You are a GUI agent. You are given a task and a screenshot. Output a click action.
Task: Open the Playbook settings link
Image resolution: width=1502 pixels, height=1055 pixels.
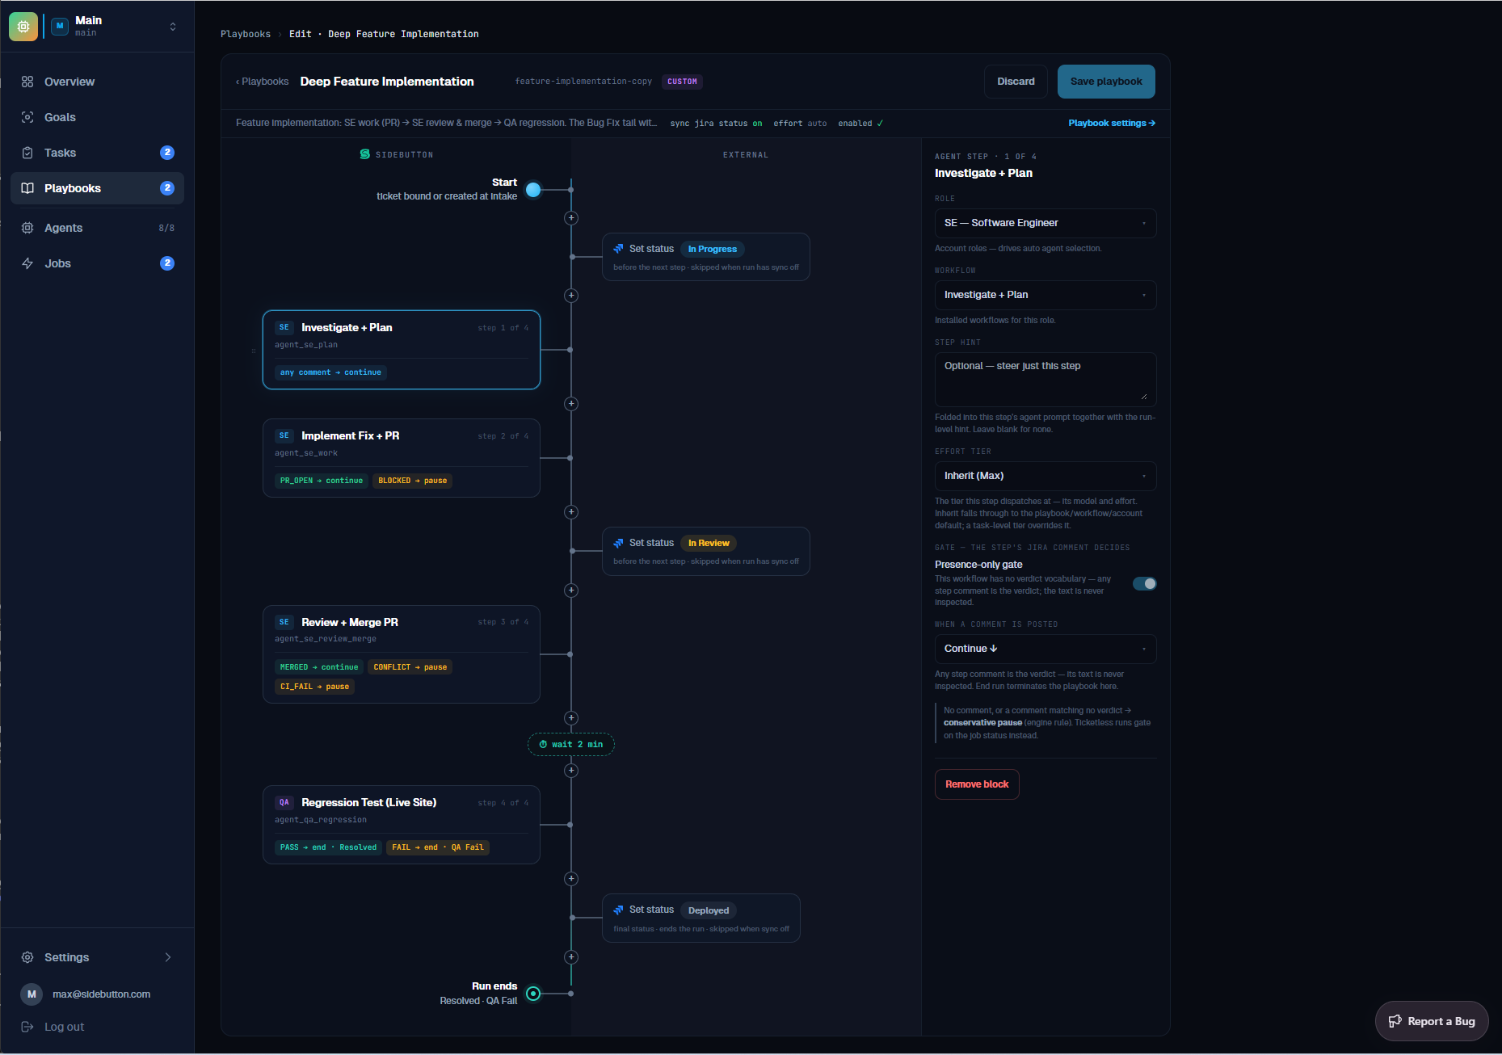click(x=1112, y=123)
